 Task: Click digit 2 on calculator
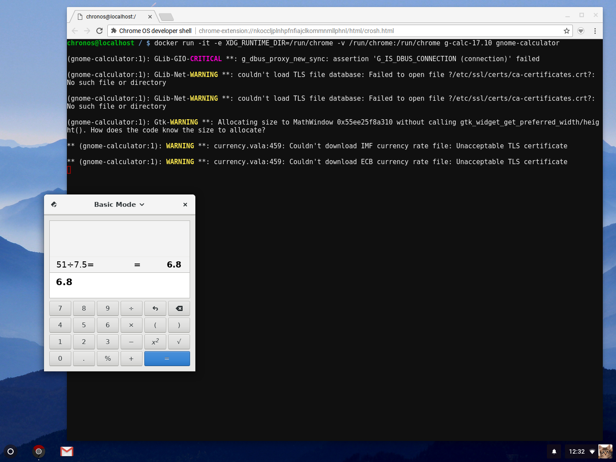coord(84,342)
